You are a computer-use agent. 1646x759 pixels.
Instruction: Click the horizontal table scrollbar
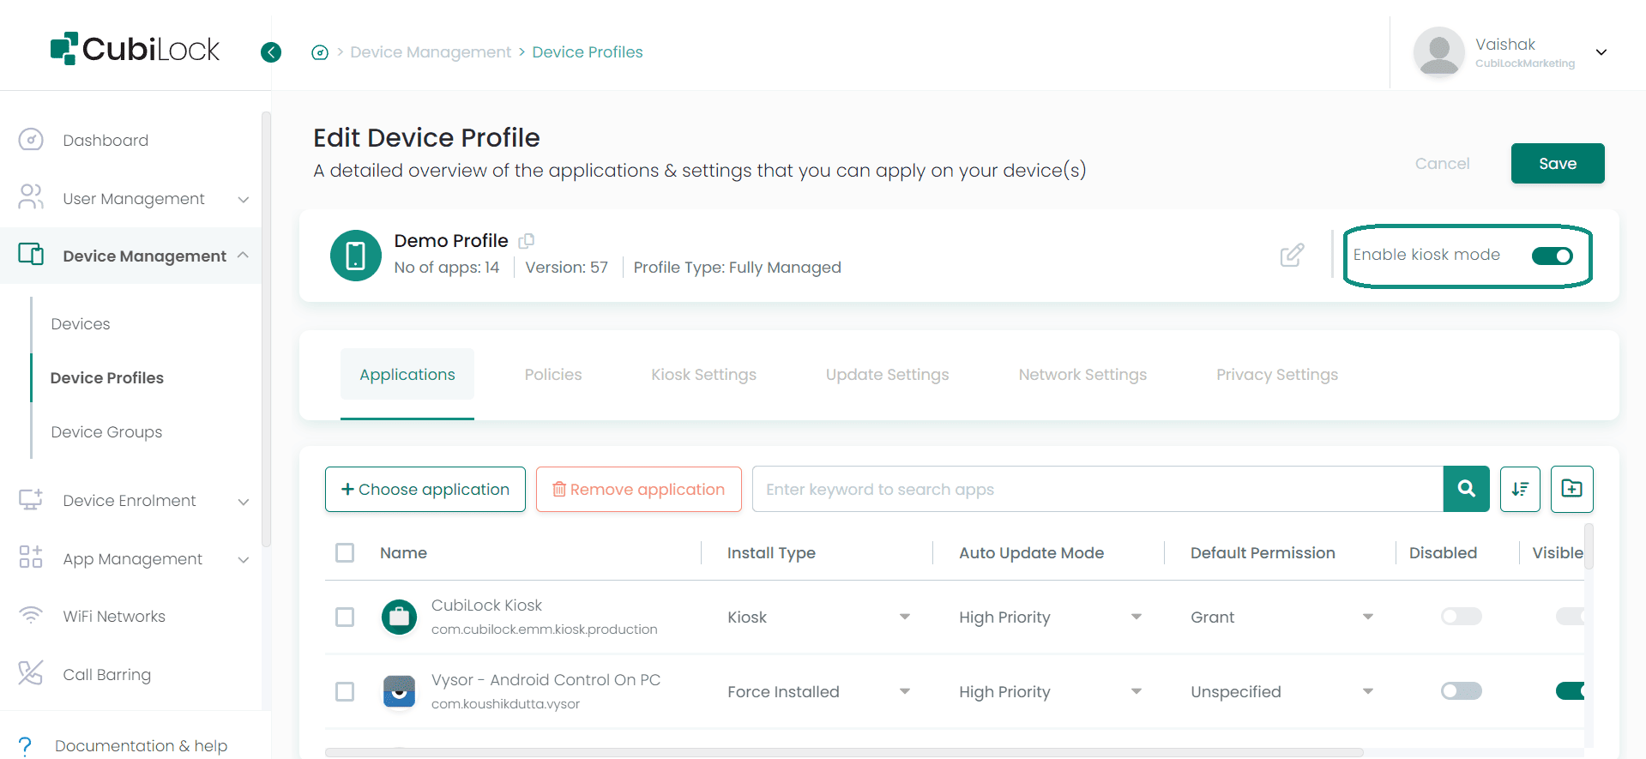[844, 752]
